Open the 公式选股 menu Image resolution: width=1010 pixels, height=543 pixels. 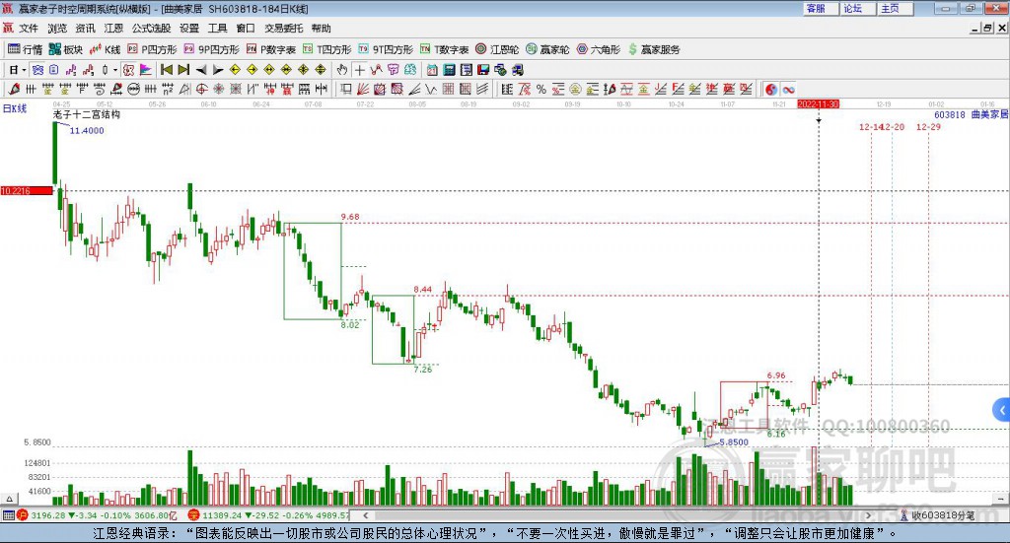pyautogui.click(x=151, y=29)
